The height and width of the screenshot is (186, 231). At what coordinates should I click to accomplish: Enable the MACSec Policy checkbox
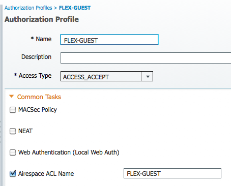point(13,110)
